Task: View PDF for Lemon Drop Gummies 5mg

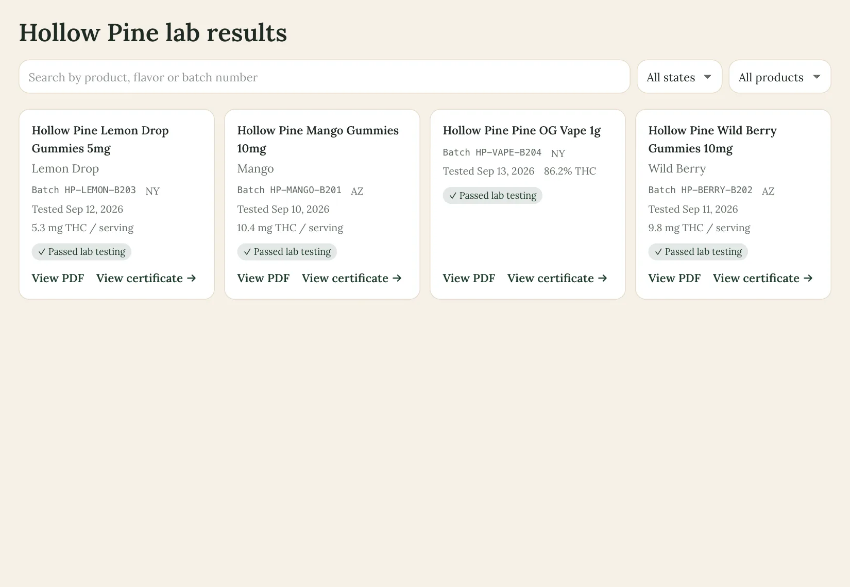Action: (x=58, y=278)
